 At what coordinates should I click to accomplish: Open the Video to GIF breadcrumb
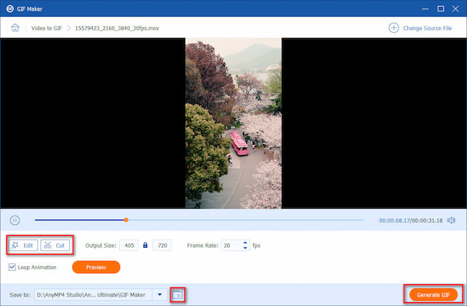click(x=47, y=28)
